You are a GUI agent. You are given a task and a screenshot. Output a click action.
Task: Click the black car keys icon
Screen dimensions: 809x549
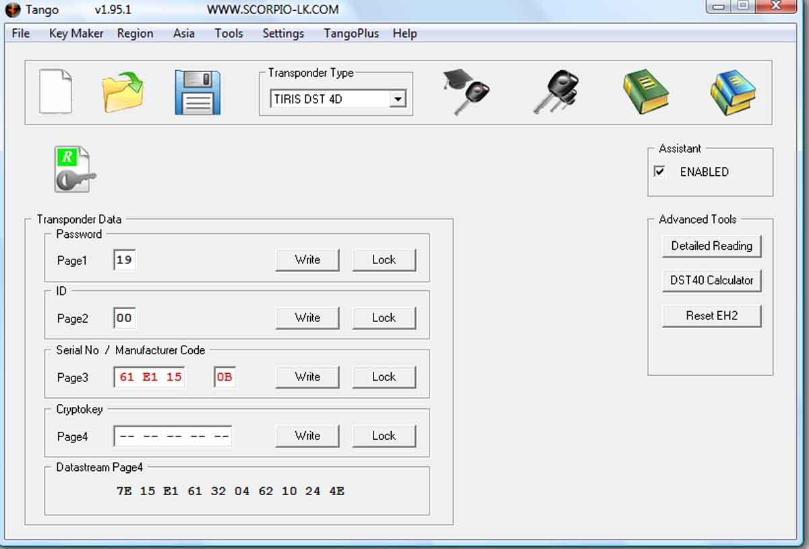tap(556, 92)
